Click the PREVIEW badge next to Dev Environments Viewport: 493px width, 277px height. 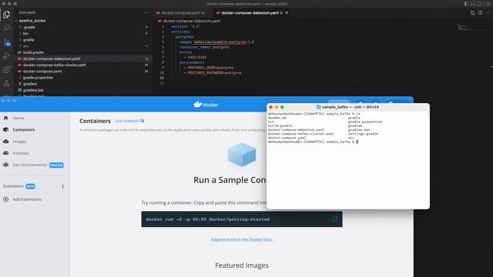pos(56,165)
